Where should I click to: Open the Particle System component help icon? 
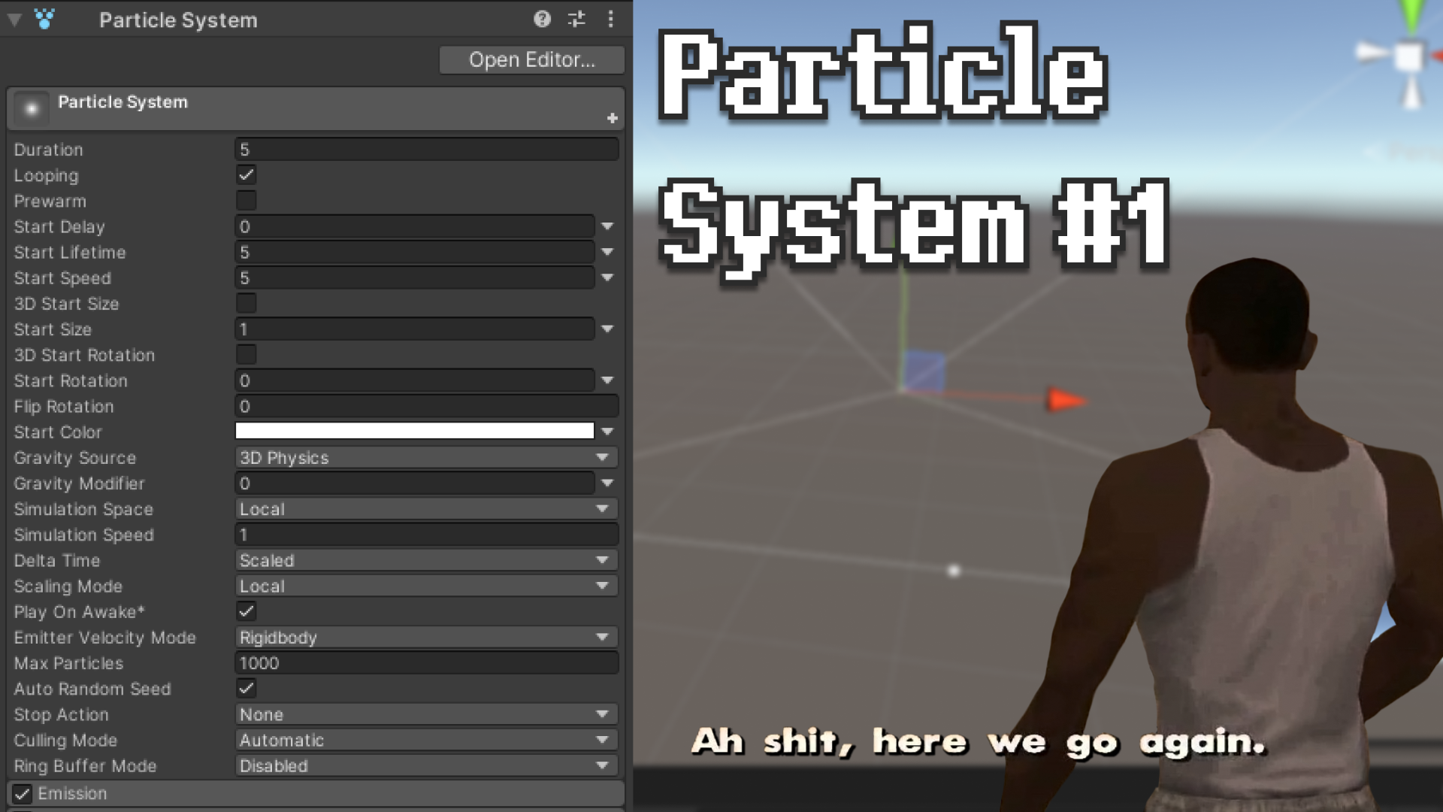point(542,20)
